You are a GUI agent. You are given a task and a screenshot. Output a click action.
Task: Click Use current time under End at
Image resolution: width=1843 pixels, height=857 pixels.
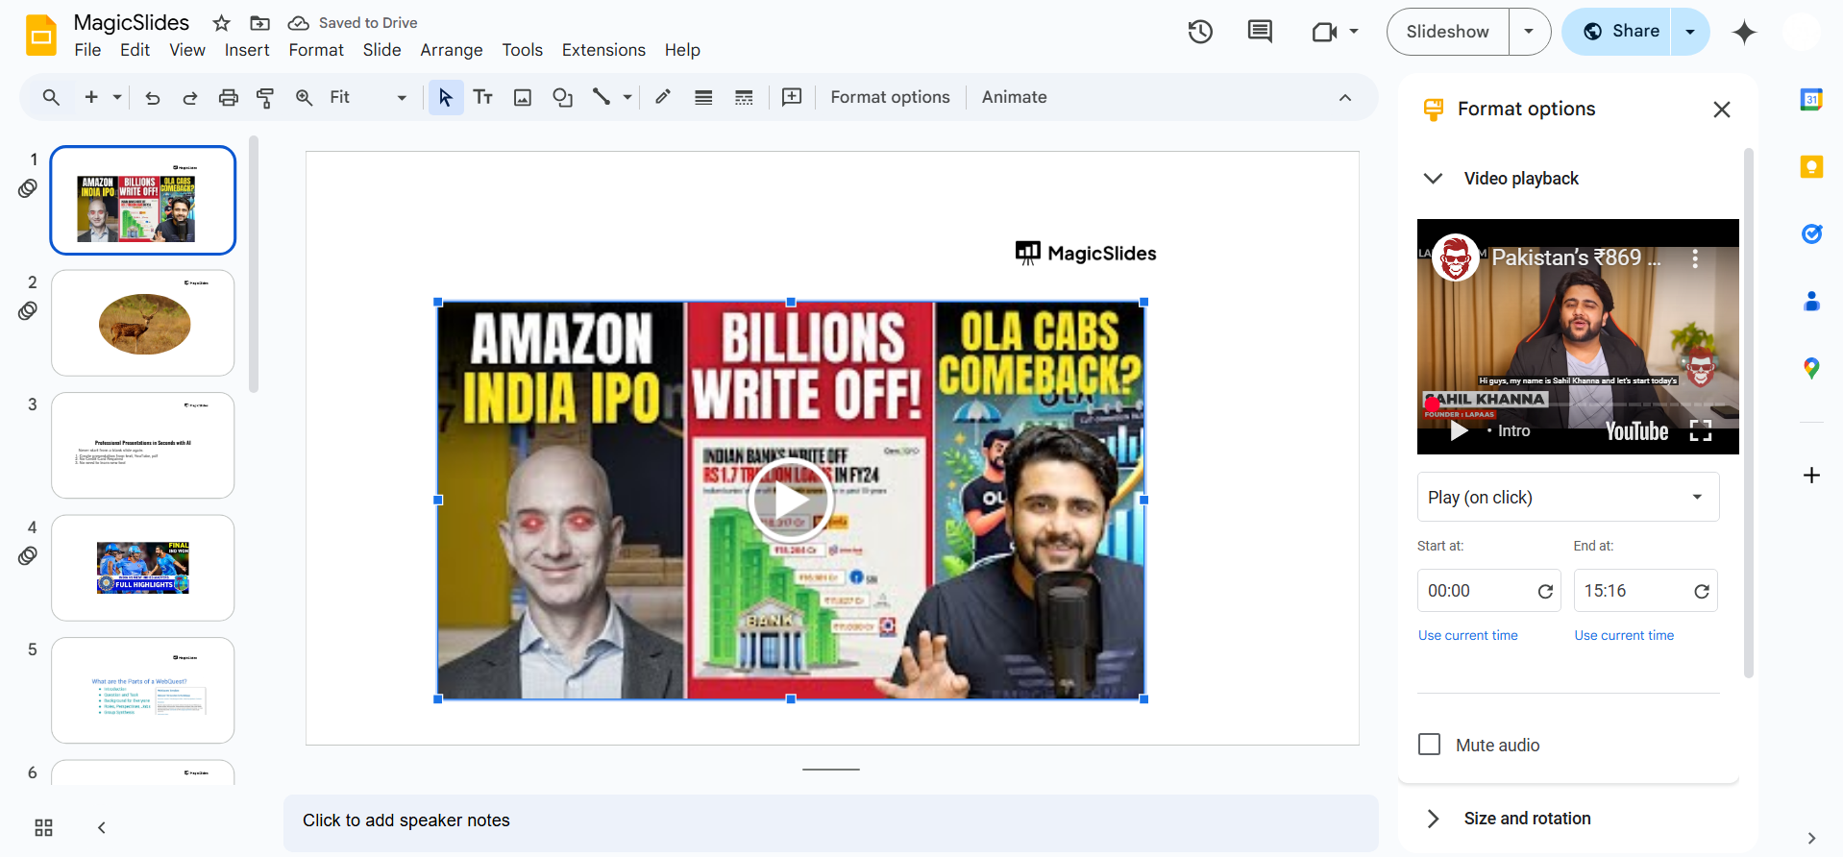pyautogui.click(x=1623, y=635)
